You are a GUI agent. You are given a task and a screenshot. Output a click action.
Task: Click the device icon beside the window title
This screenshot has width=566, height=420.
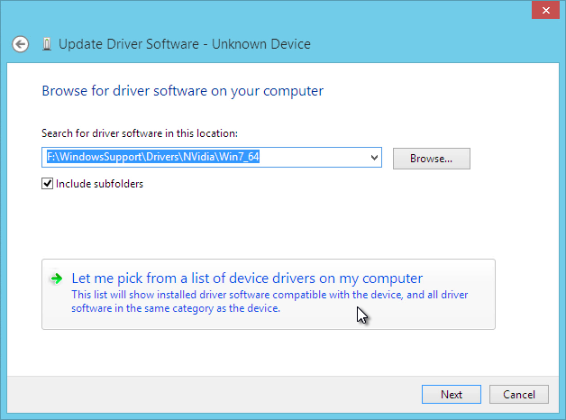point(47,44)
